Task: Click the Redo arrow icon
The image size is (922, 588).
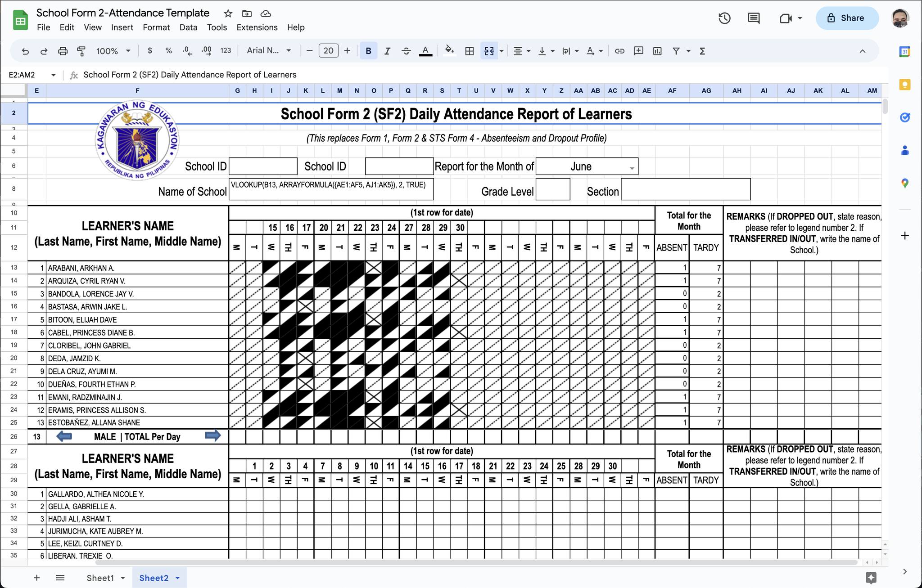Action: [x=44, y=51]
